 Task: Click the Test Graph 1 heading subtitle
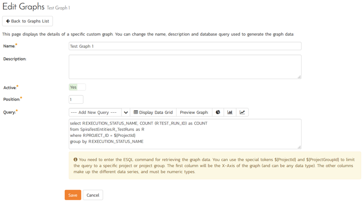[58, 8]
